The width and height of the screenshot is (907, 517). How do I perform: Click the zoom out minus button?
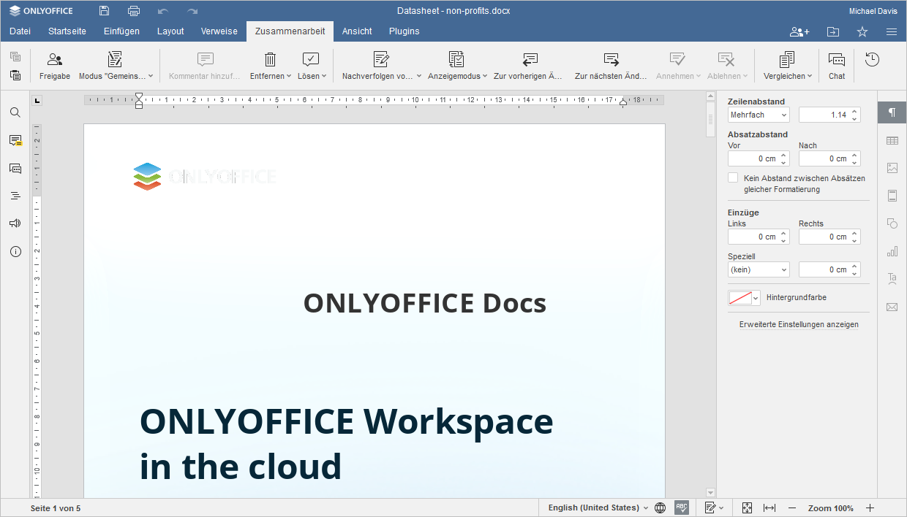click(792, 508)
